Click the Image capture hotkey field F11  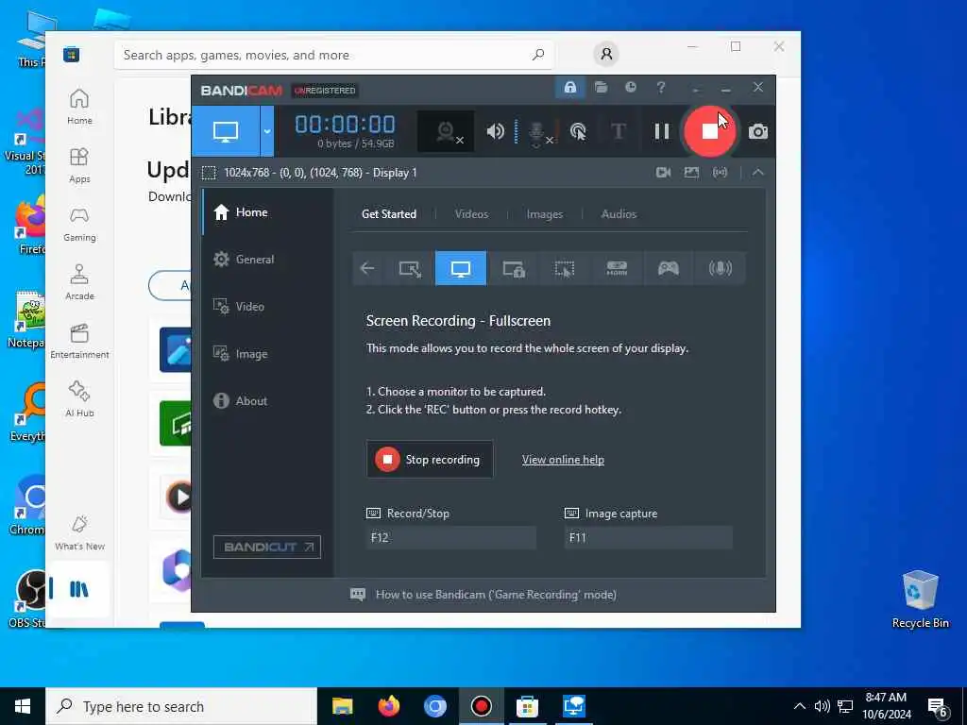[648, 537]
